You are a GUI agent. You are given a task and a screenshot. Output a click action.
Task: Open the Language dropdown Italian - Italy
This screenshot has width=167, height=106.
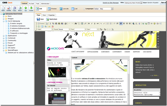(x=103, y=9)
